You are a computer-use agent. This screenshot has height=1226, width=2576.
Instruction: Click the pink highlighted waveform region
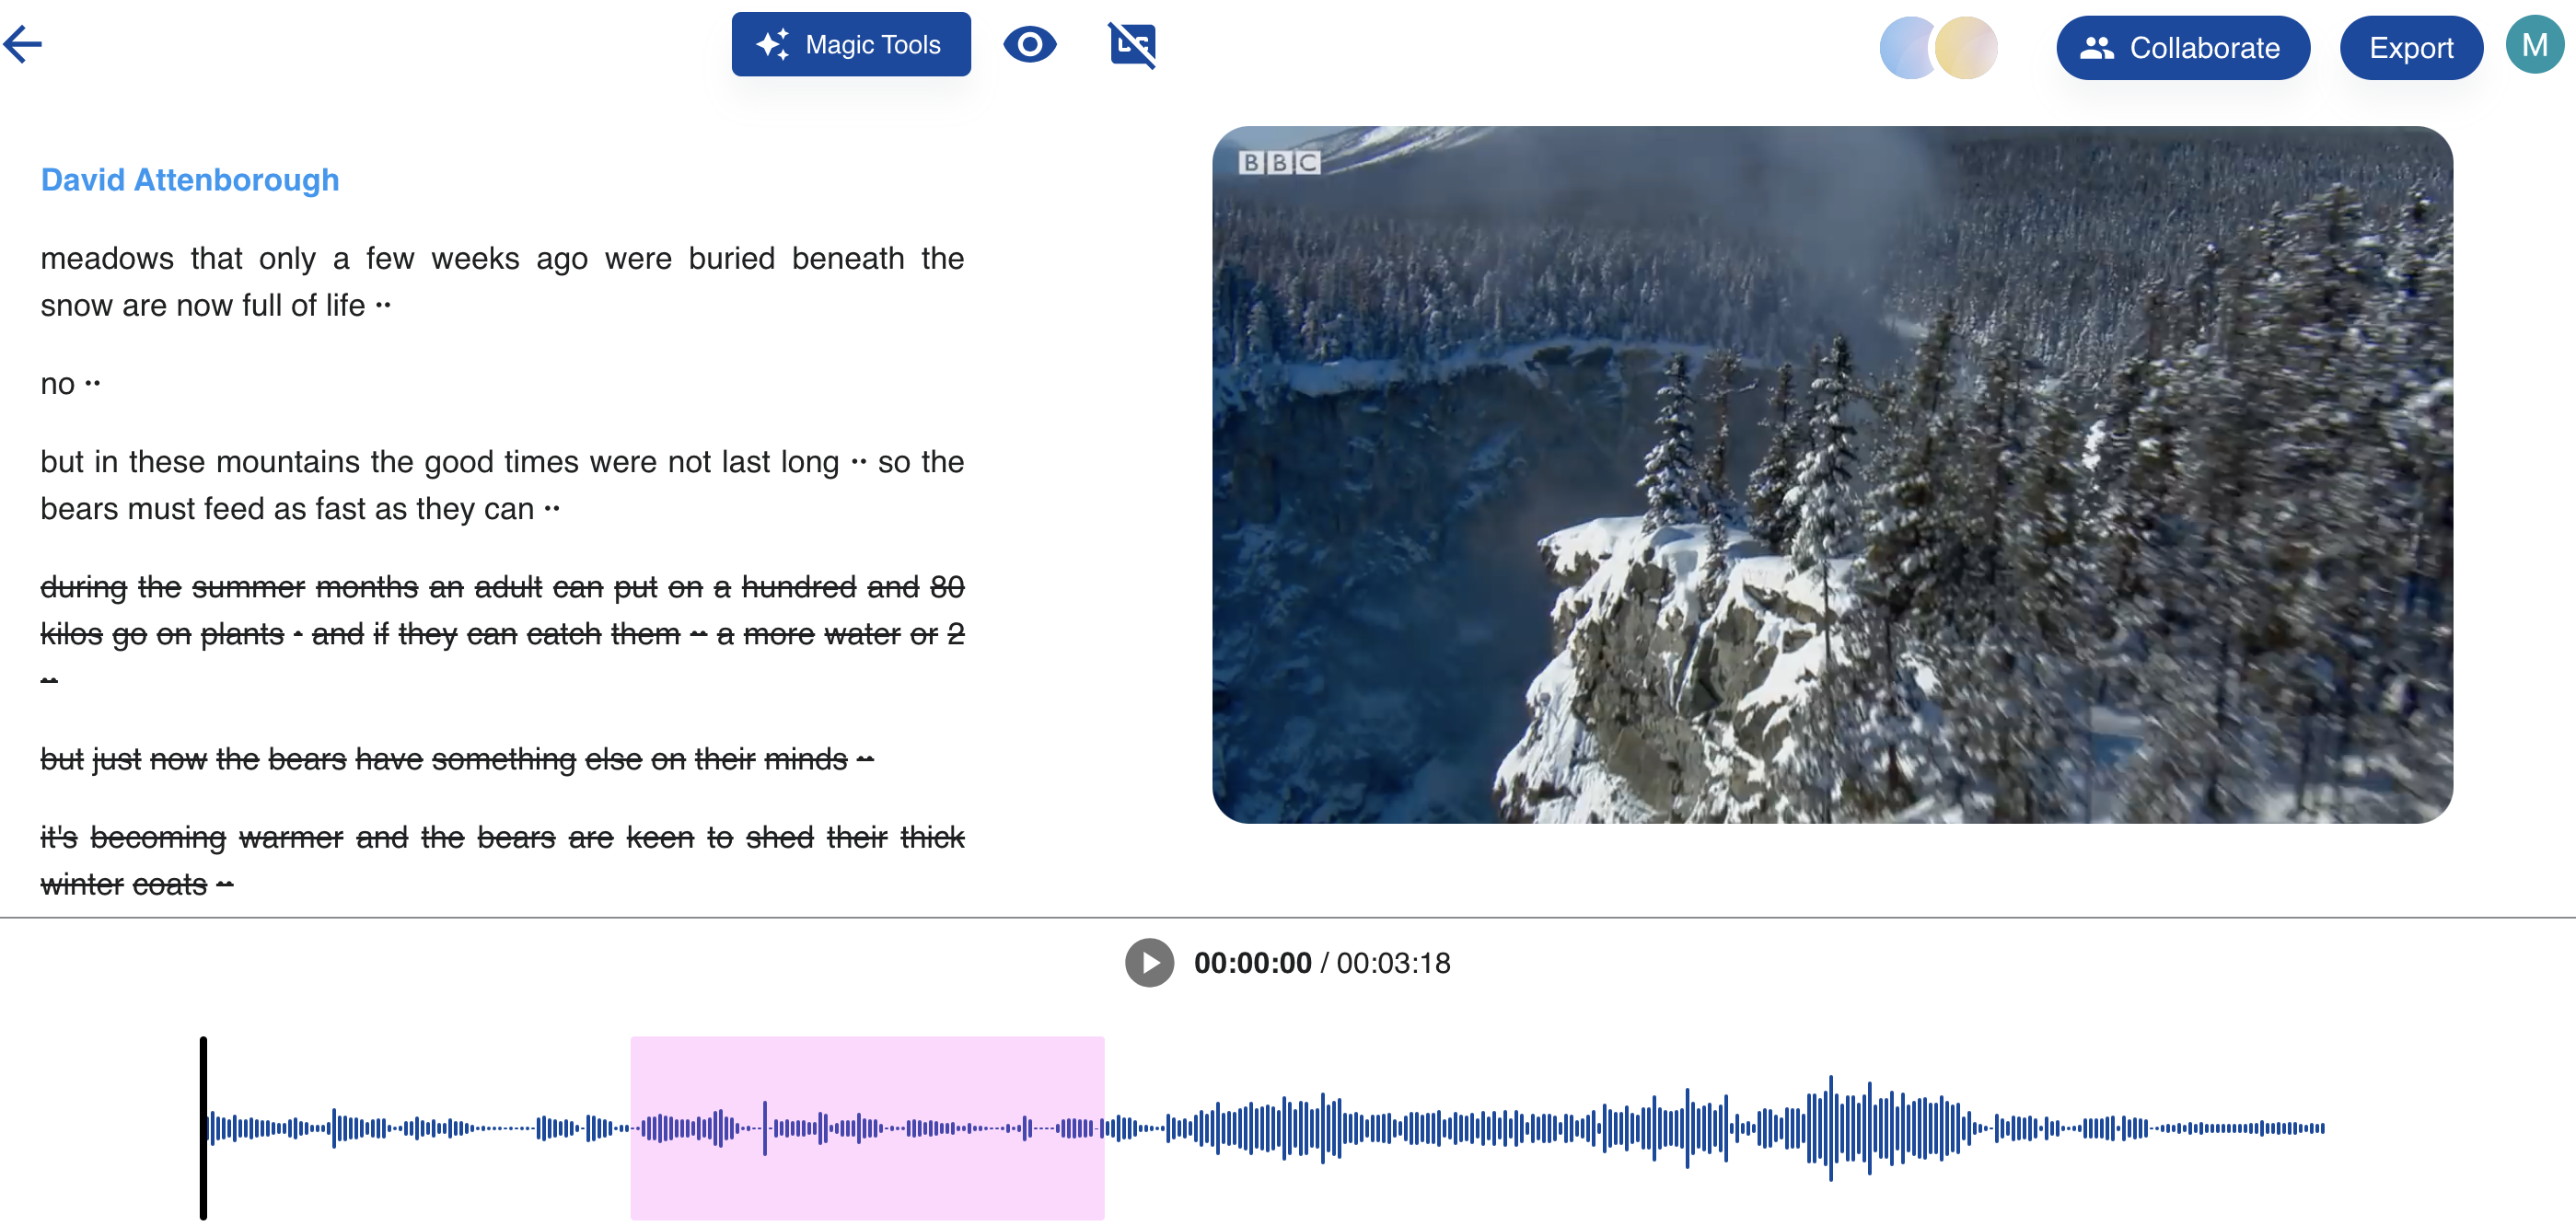(867, 1127)
